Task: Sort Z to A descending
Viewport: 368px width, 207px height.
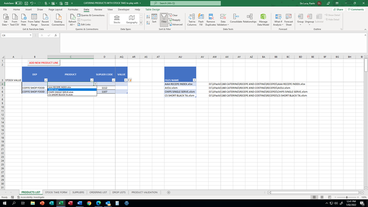Action: click(148, 23)
